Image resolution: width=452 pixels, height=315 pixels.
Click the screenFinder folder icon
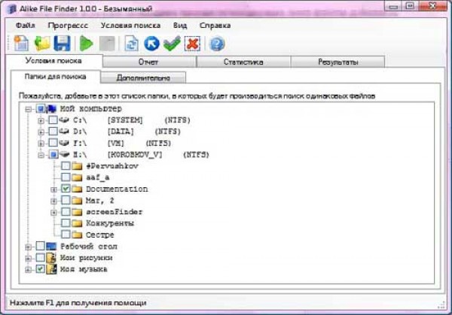pos(77,212)
